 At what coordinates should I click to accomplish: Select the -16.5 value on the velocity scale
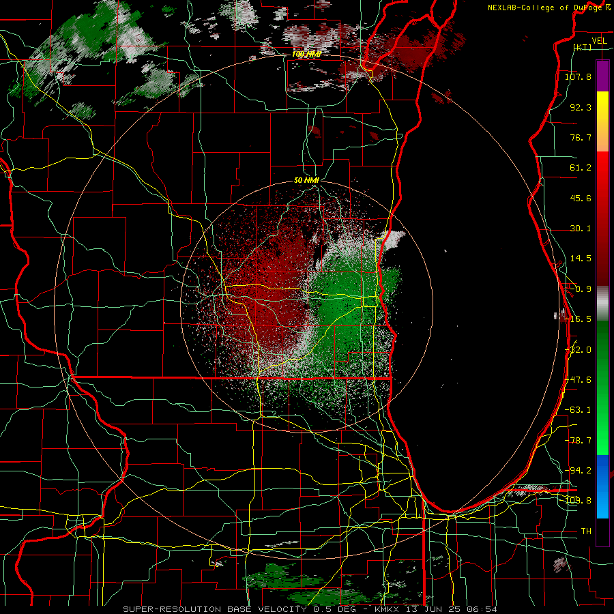[x=578, y=319]
